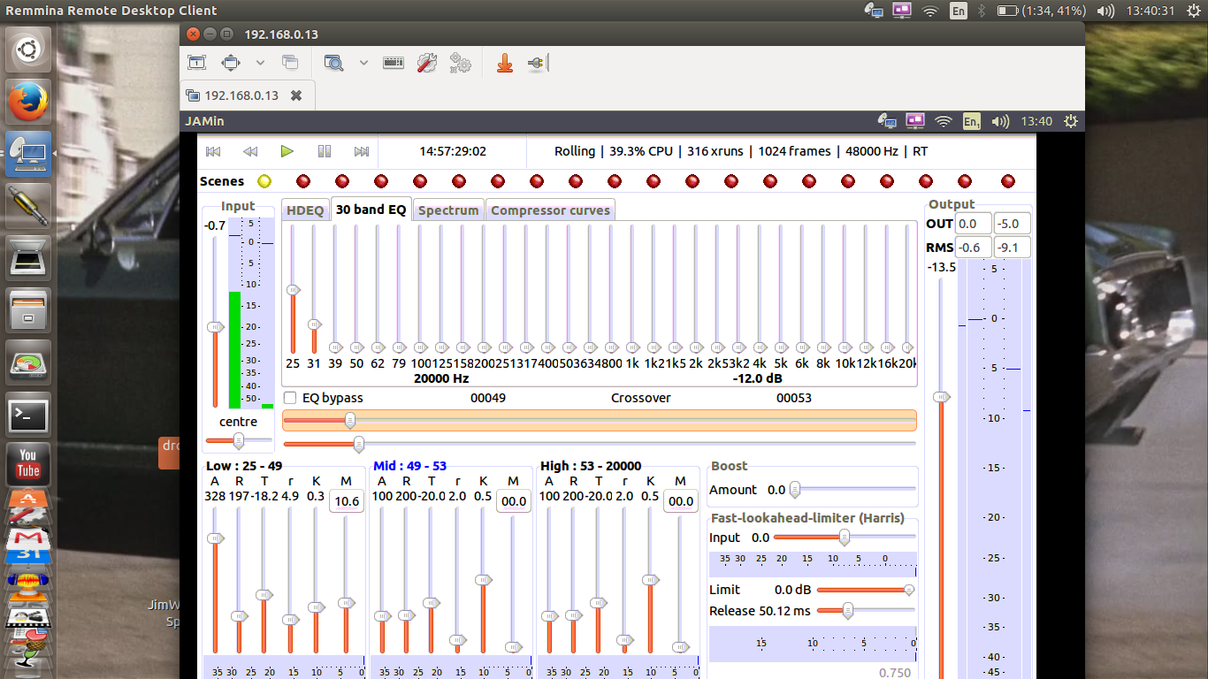1208x679 pixels.
Task: Close the 192.168.0.13 connection tab
Action: (296, 95)
